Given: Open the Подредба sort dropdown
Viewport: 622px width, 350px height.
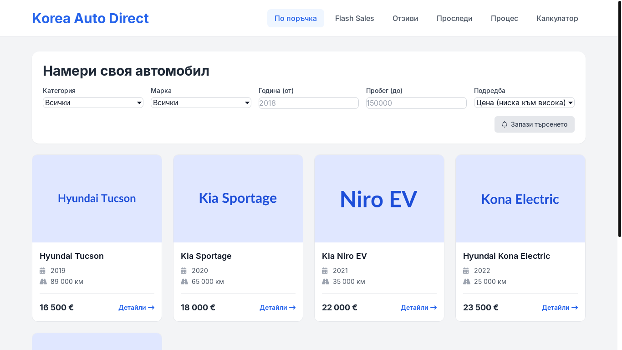Looking at the screenshot, I should [524, 103].
